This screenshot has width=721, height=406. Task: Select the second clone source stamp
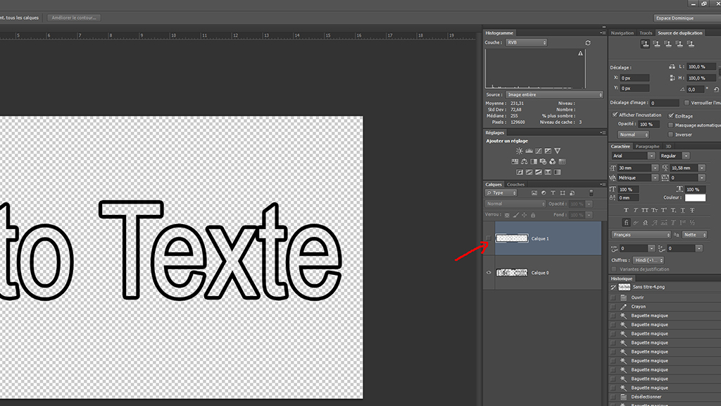(x=657, y=44)
